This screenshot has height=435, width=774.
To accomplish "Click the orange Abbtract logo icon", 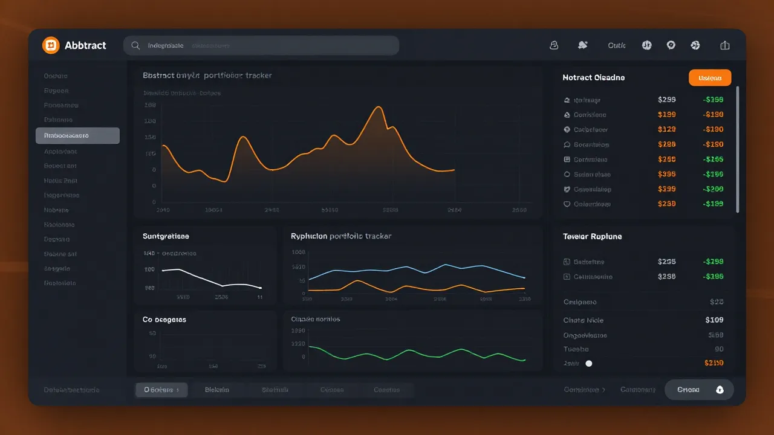I will (x=51, y=45).
